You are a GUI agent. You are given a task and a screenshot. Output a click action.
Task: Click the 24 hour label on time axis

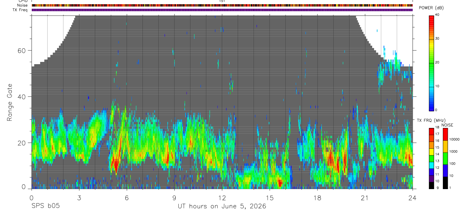(413, 197)
